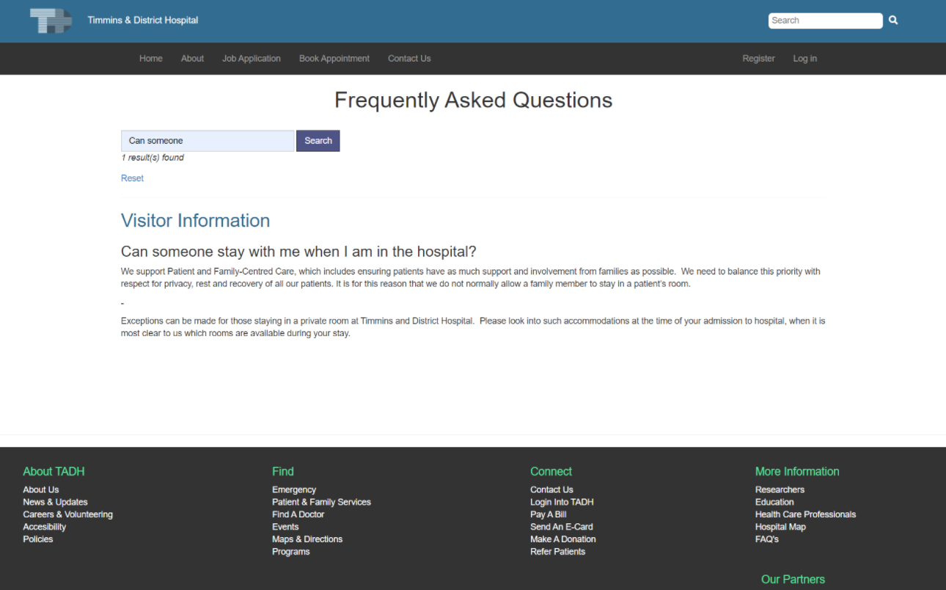946x590 pixels.
Task: Open News & Updates footer link
Action: click(55, 502)
